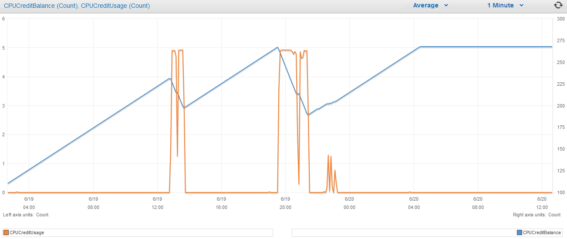Click the 6/19 12:00 time axis label
The image size is (567, 239).
157,203
